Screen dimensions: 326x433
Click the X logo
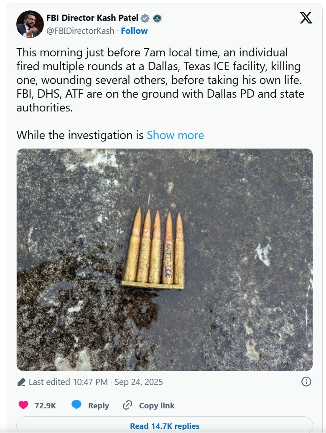pos(306,18)
